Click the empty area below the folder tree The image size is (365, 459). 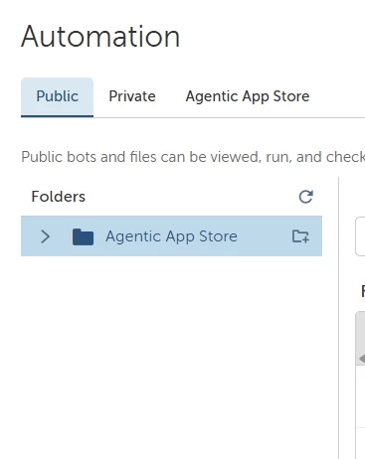[171, 357]
